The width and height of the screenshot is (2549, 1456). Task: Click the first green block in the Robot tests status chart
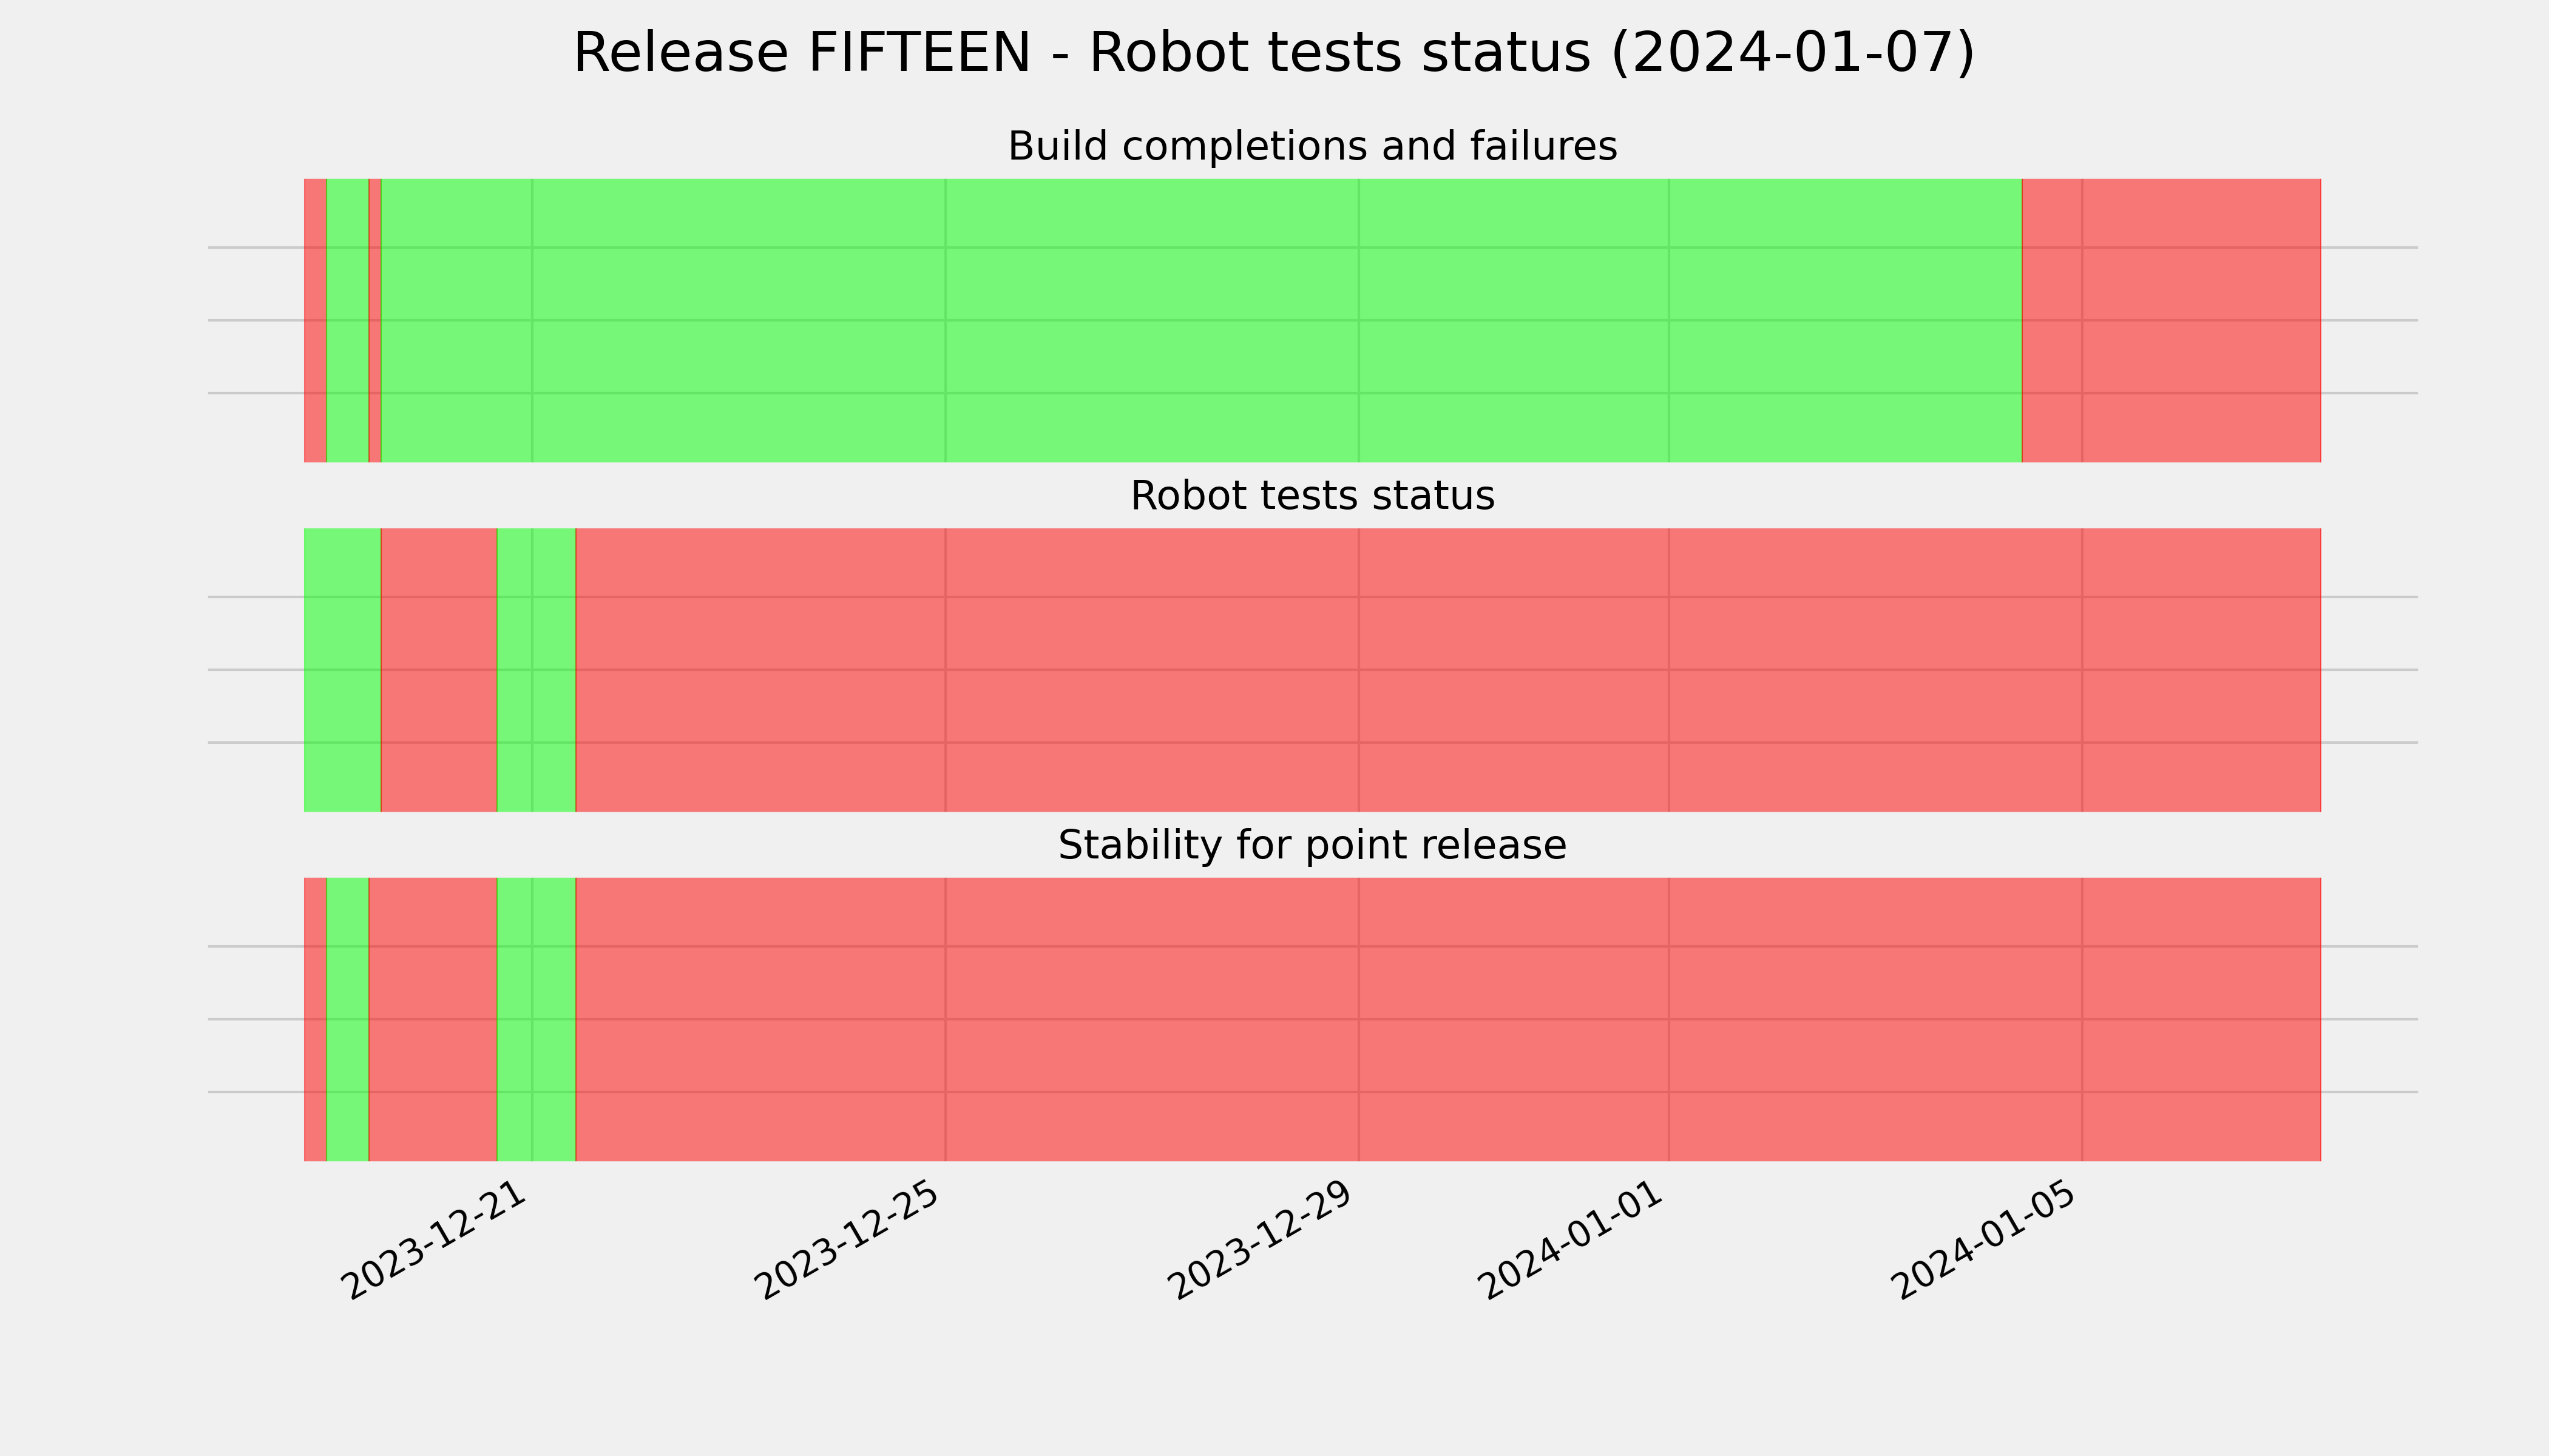pyautogui.click(x=342, y=670)
